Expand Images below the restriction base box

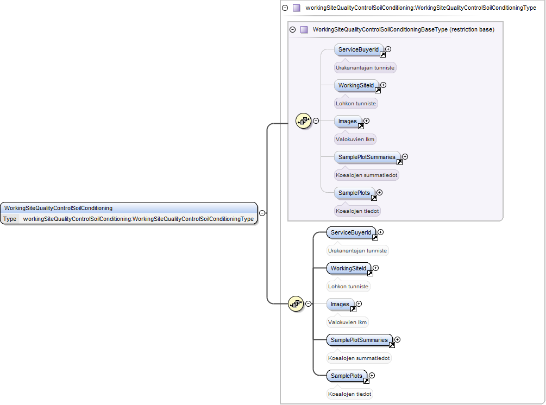click(x=359, y=304)
